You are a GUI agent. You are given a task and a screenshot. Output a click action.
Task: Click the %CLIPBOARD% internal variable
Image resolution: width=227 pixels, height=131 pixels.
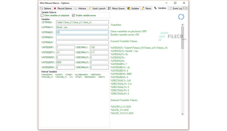point(81,75)
